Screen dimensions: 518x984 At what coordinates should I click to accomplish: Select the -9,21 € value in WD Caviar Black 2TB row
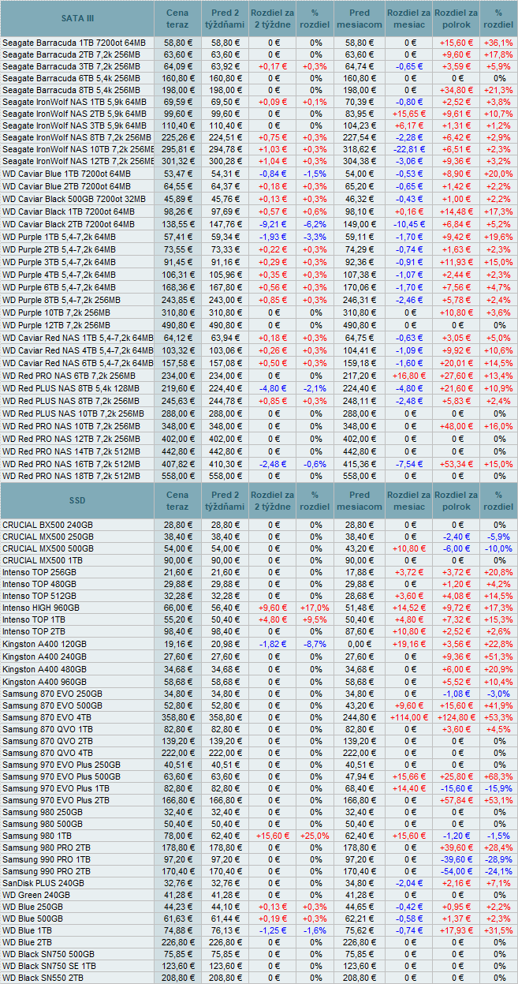273,225
